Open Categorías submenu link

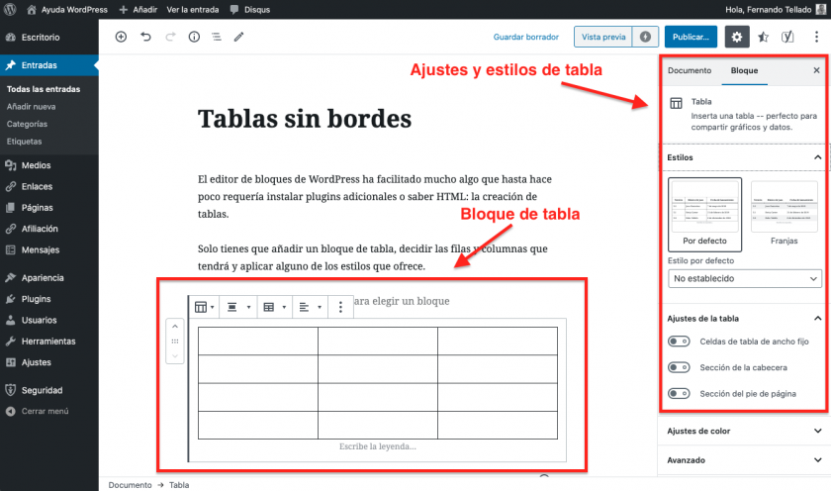click(27, 124)
